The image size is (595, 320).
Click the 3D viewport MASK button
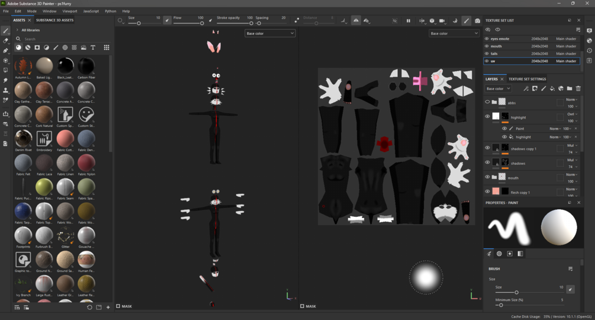point(124,306)
